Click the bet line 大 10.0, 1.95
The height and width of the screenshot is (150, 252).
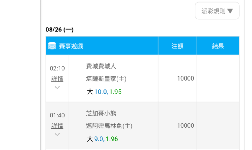pos(104,92)
